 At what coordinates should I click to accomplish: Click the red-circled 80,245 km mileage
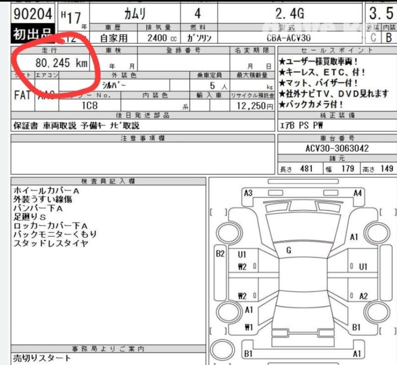(61, 62)
